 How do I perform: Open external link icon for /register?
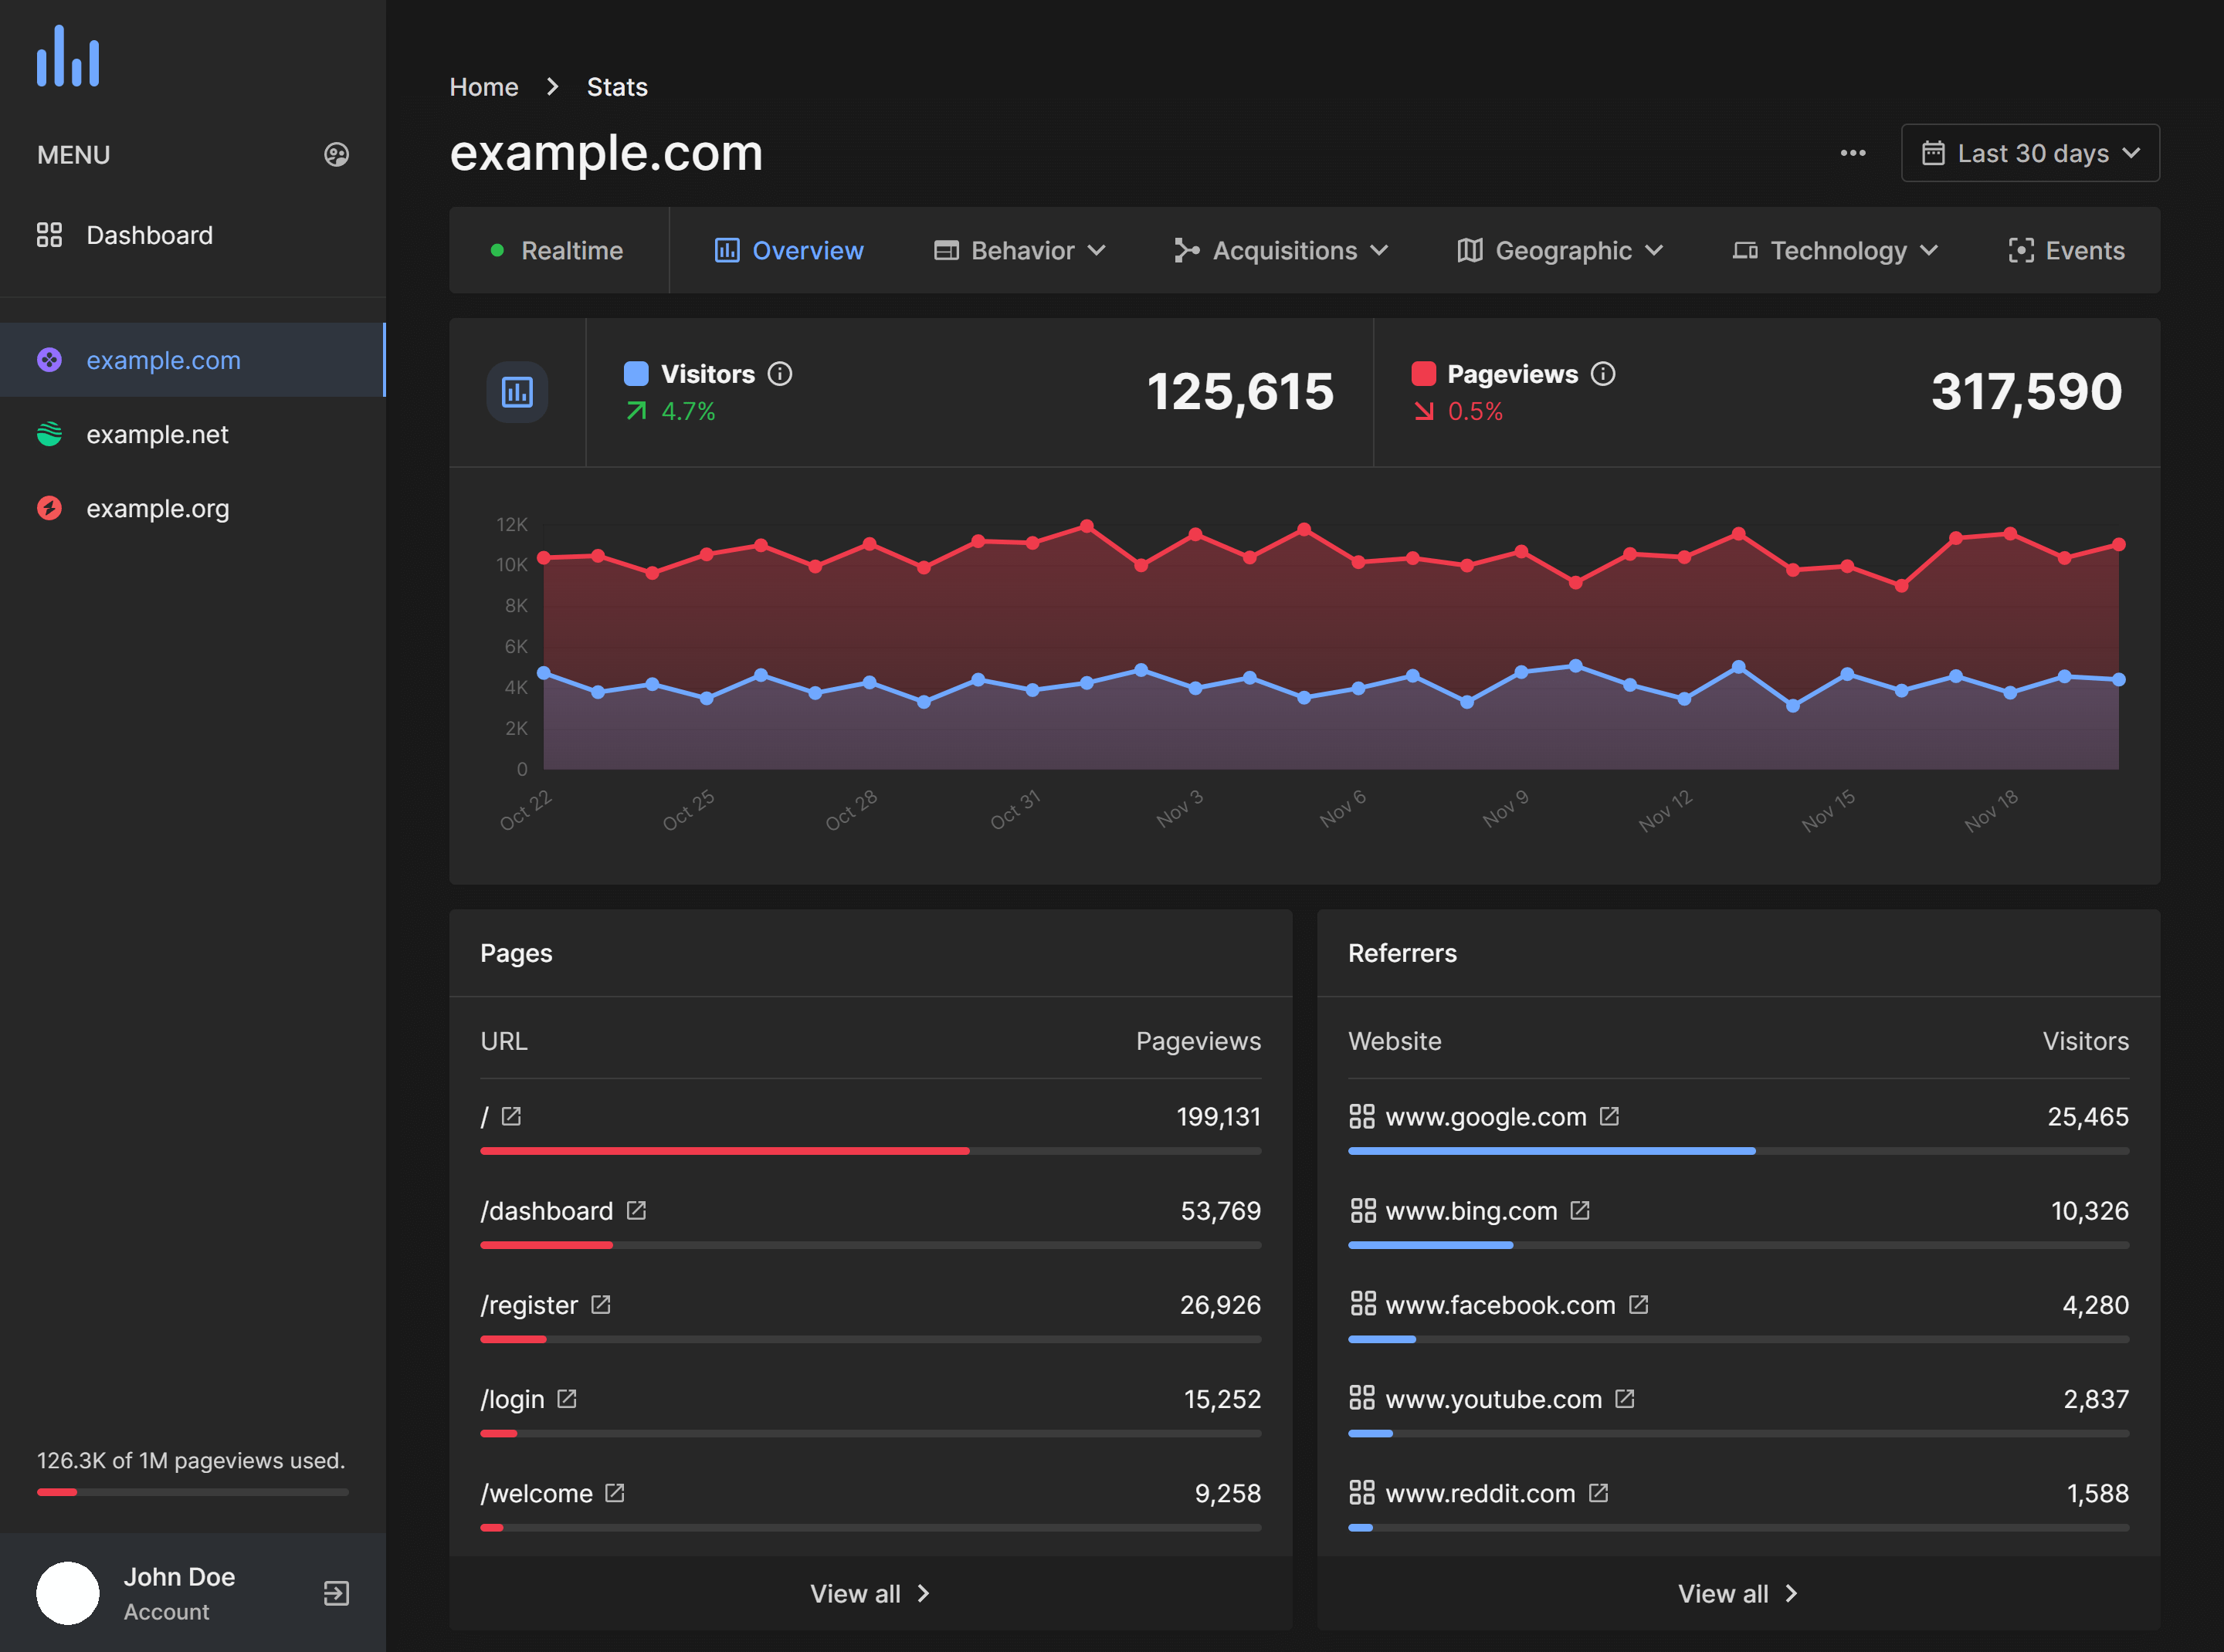[x=600, y=1304]
